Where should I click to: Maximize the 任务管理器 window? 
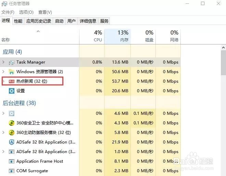coord(203,3)
